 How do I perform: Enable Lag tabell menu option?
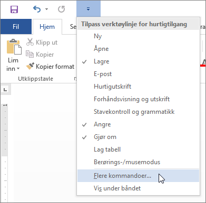coord(138,149)
